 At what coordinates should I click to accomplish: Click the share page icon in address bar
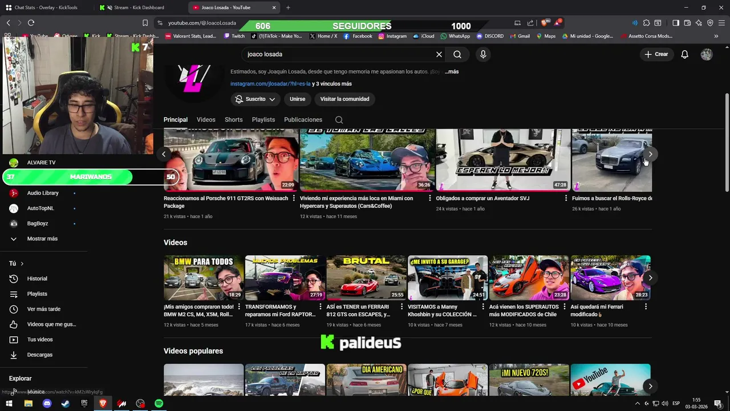click(530, 23)
